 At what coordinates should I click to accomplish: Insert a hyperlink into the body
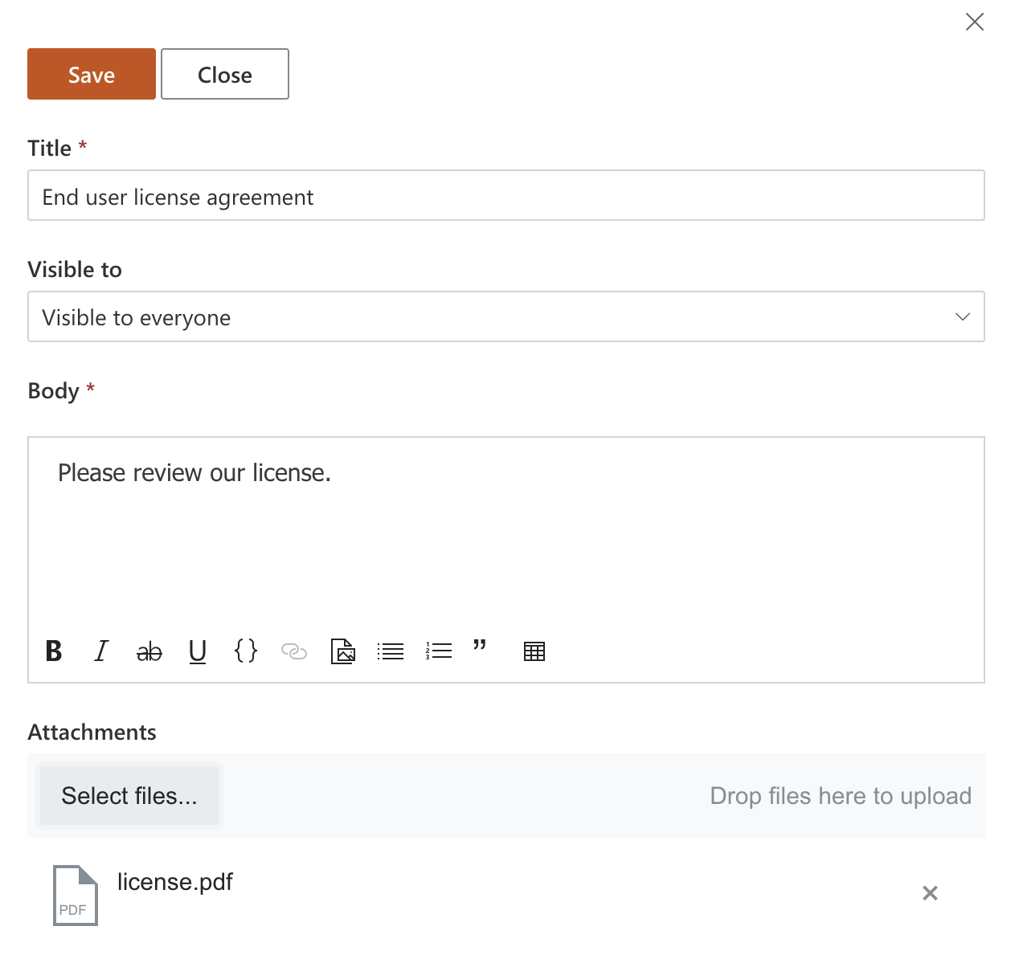pyautogui.click(x=294, y=651)
